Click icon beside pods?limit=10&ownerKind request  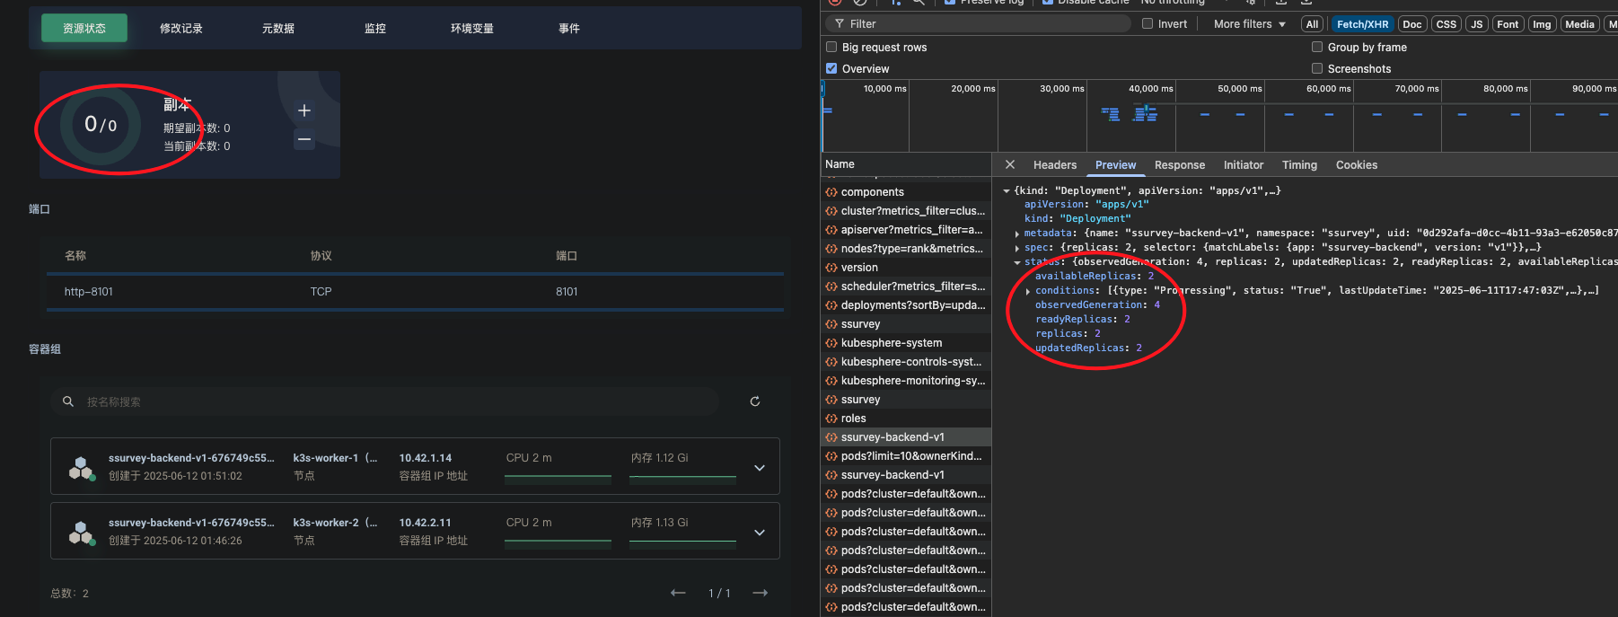click(831, 456)
